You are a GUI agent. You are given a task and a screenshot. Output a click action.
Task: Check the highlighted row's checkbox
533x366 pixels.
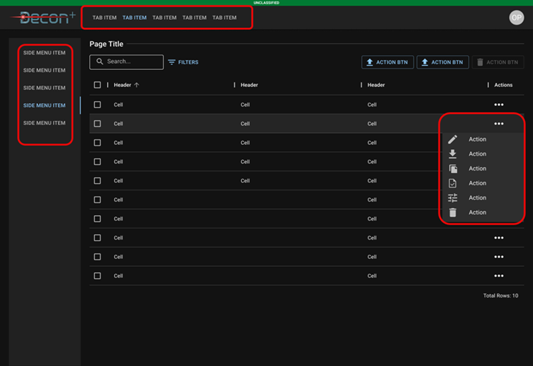point(97,124)
